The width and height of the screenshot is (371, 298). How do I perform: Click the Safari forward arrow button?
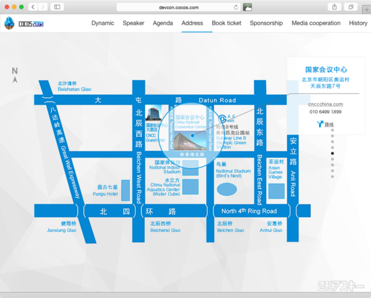click(x=43, y=7)
